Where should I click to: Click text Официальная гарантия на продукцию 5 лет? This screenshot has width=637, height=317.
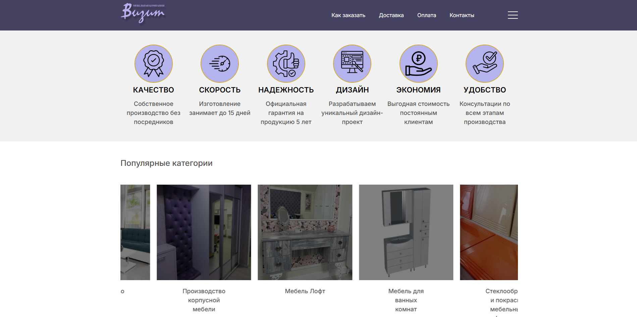click(x=286, y=113)
